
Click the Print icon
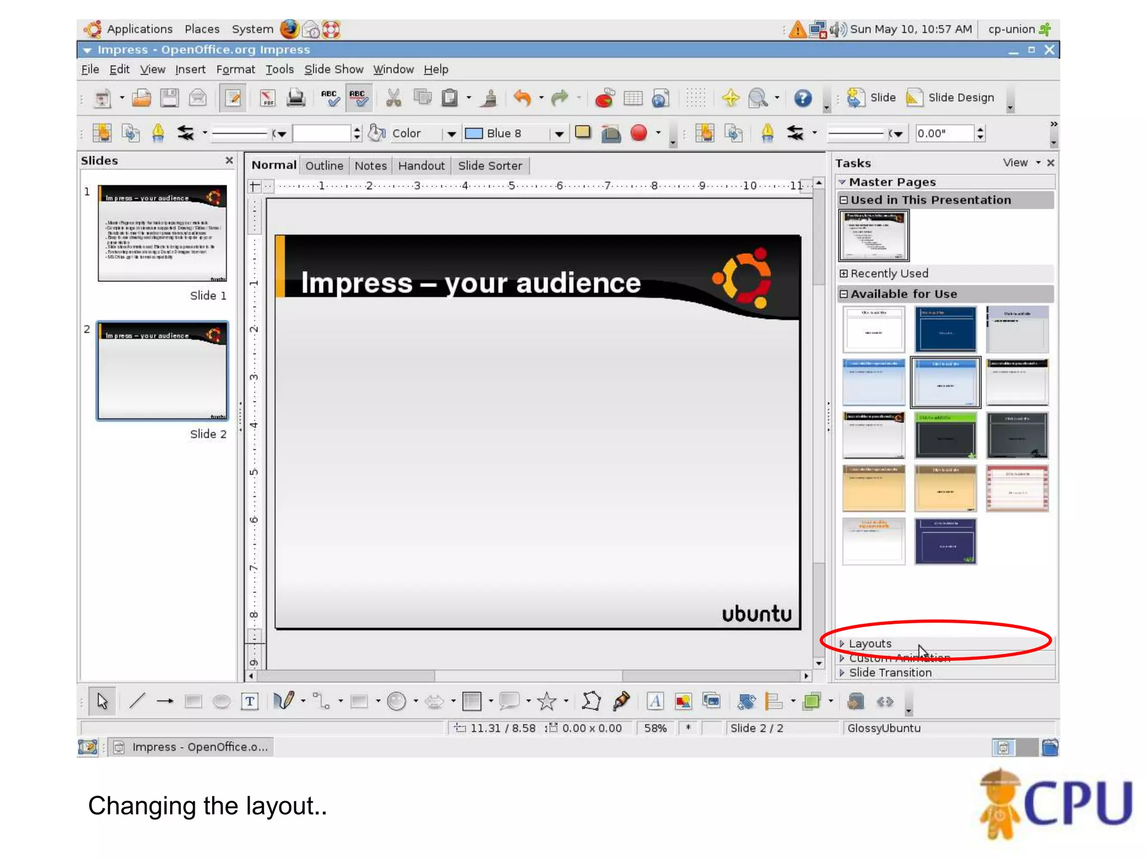pos(295,98)
